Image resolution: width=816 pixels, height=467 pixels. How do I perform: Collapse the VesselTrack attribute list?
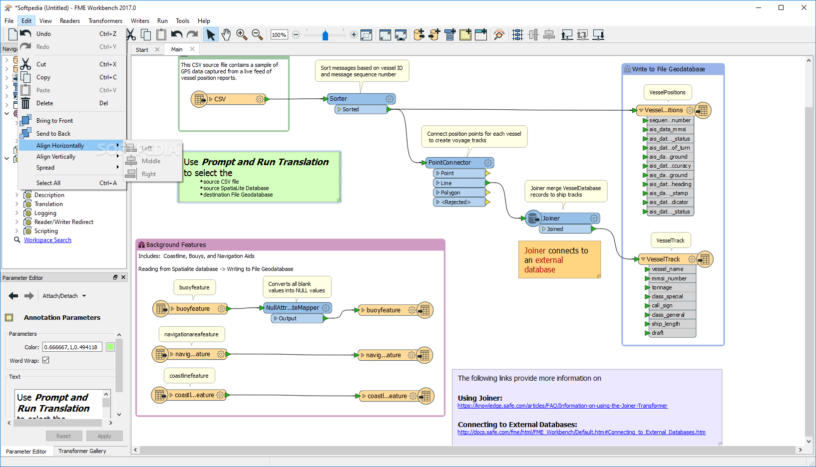pyautogui.click(x=643, y=259)
